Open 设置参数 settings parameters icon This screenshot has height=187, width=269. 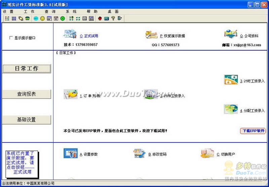71,153
